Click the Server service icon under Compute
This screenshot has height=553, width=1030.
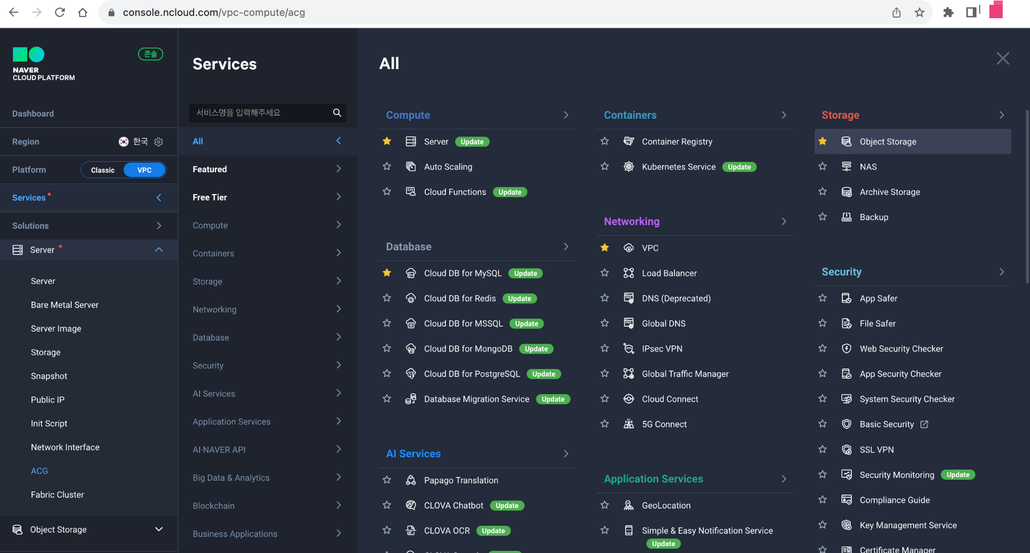coord(411,141)
